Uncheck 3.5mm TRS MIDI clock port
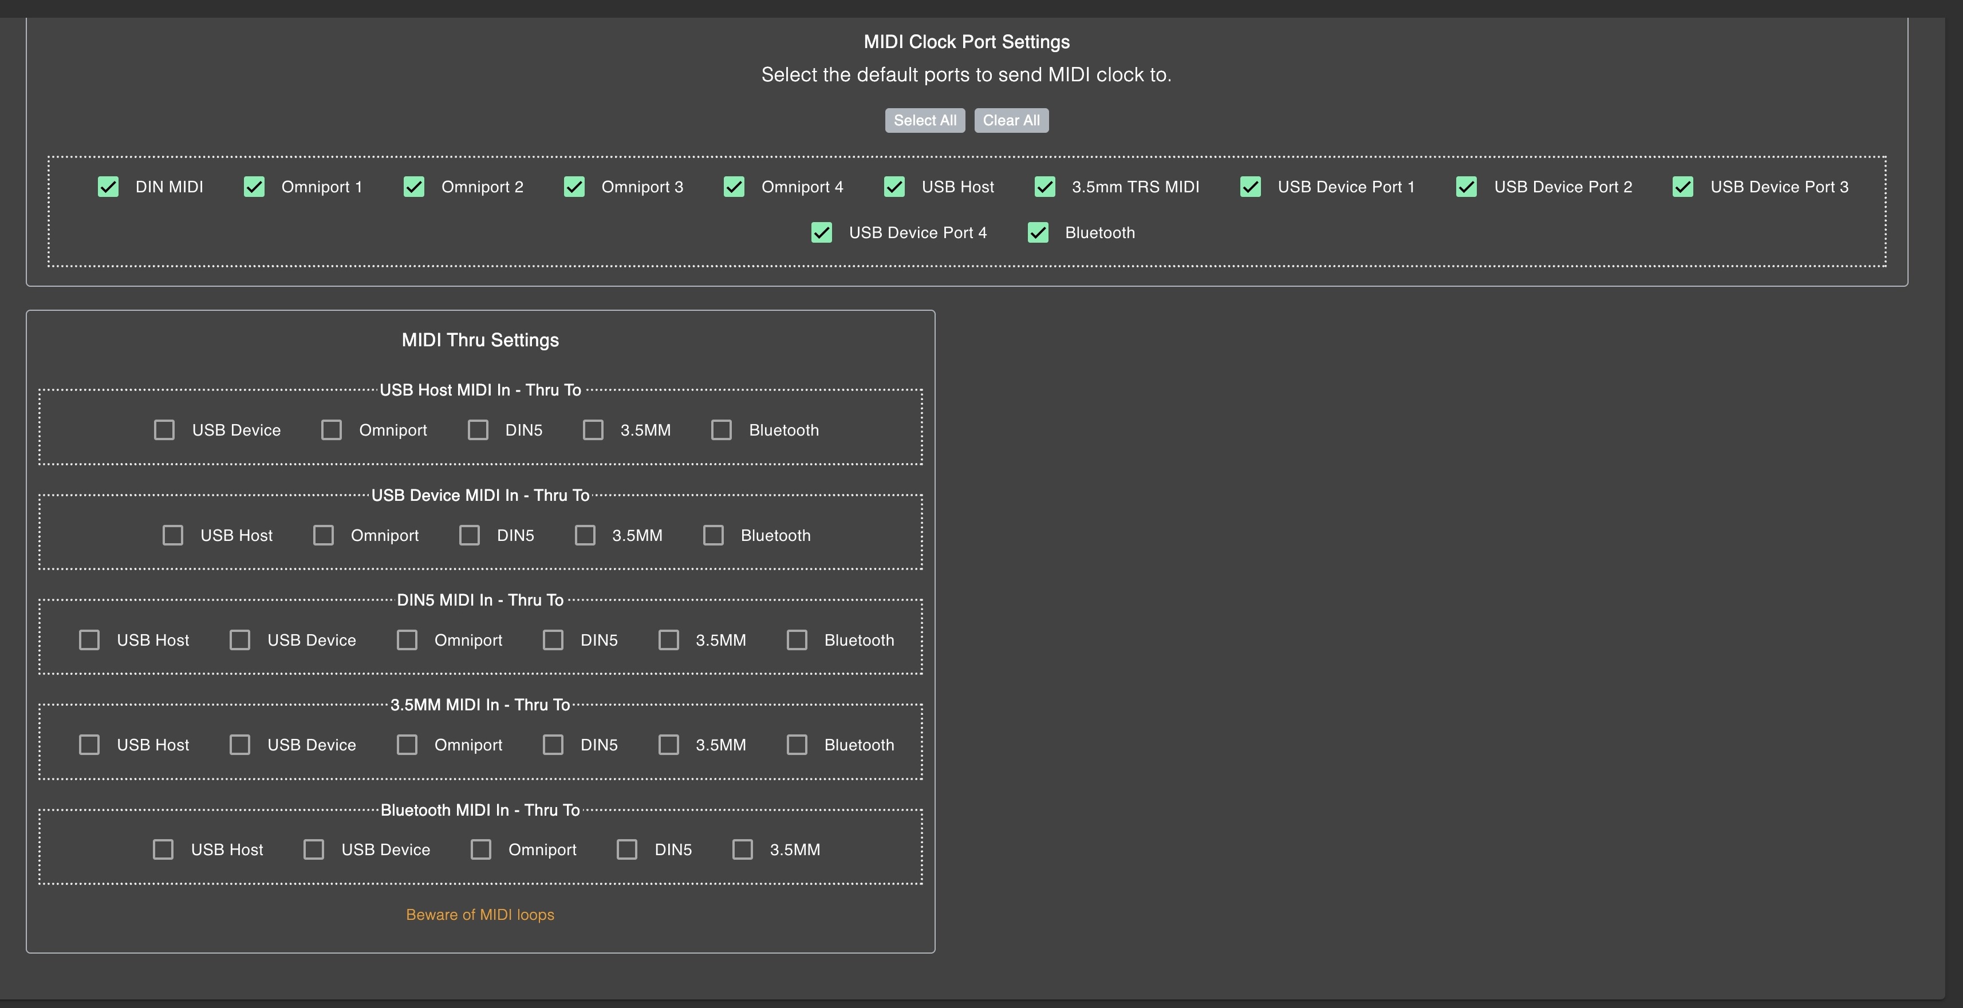The height and width of the screenshot is (1008, 1963). point(1044,187)
